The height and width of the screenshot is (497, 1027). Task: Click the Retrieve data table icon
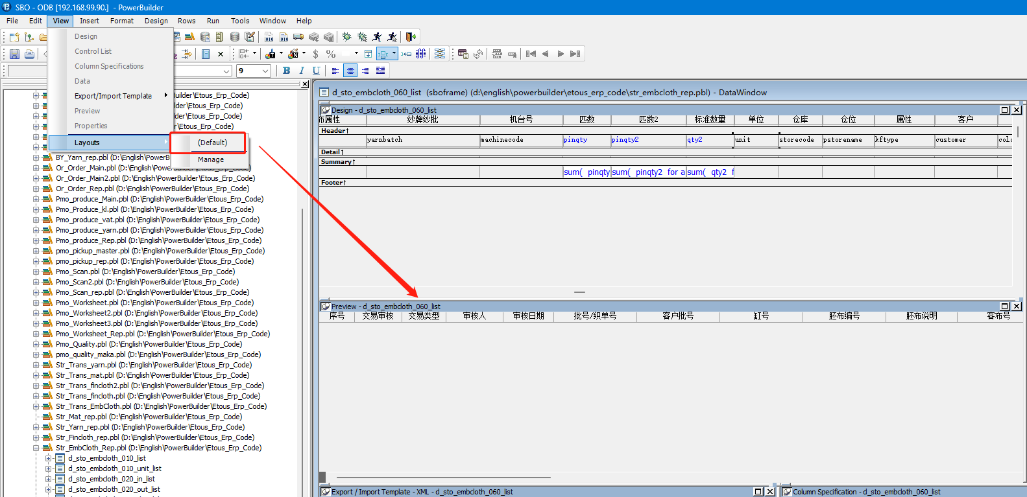463,54
